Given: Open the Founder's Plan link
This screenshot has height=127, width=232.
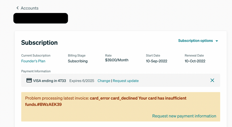Looking at the screenshot, I should 33,61.
